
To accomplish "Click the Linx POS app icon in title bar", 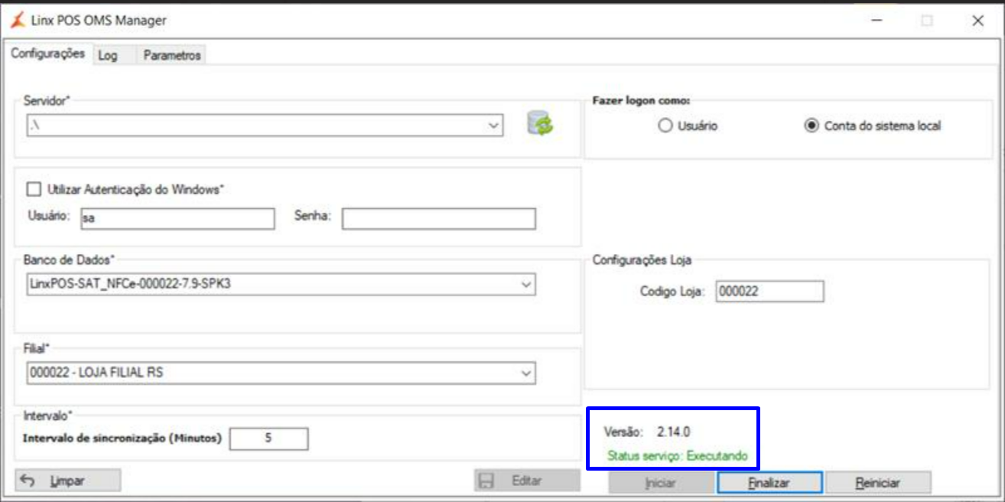I will (18, 21).
